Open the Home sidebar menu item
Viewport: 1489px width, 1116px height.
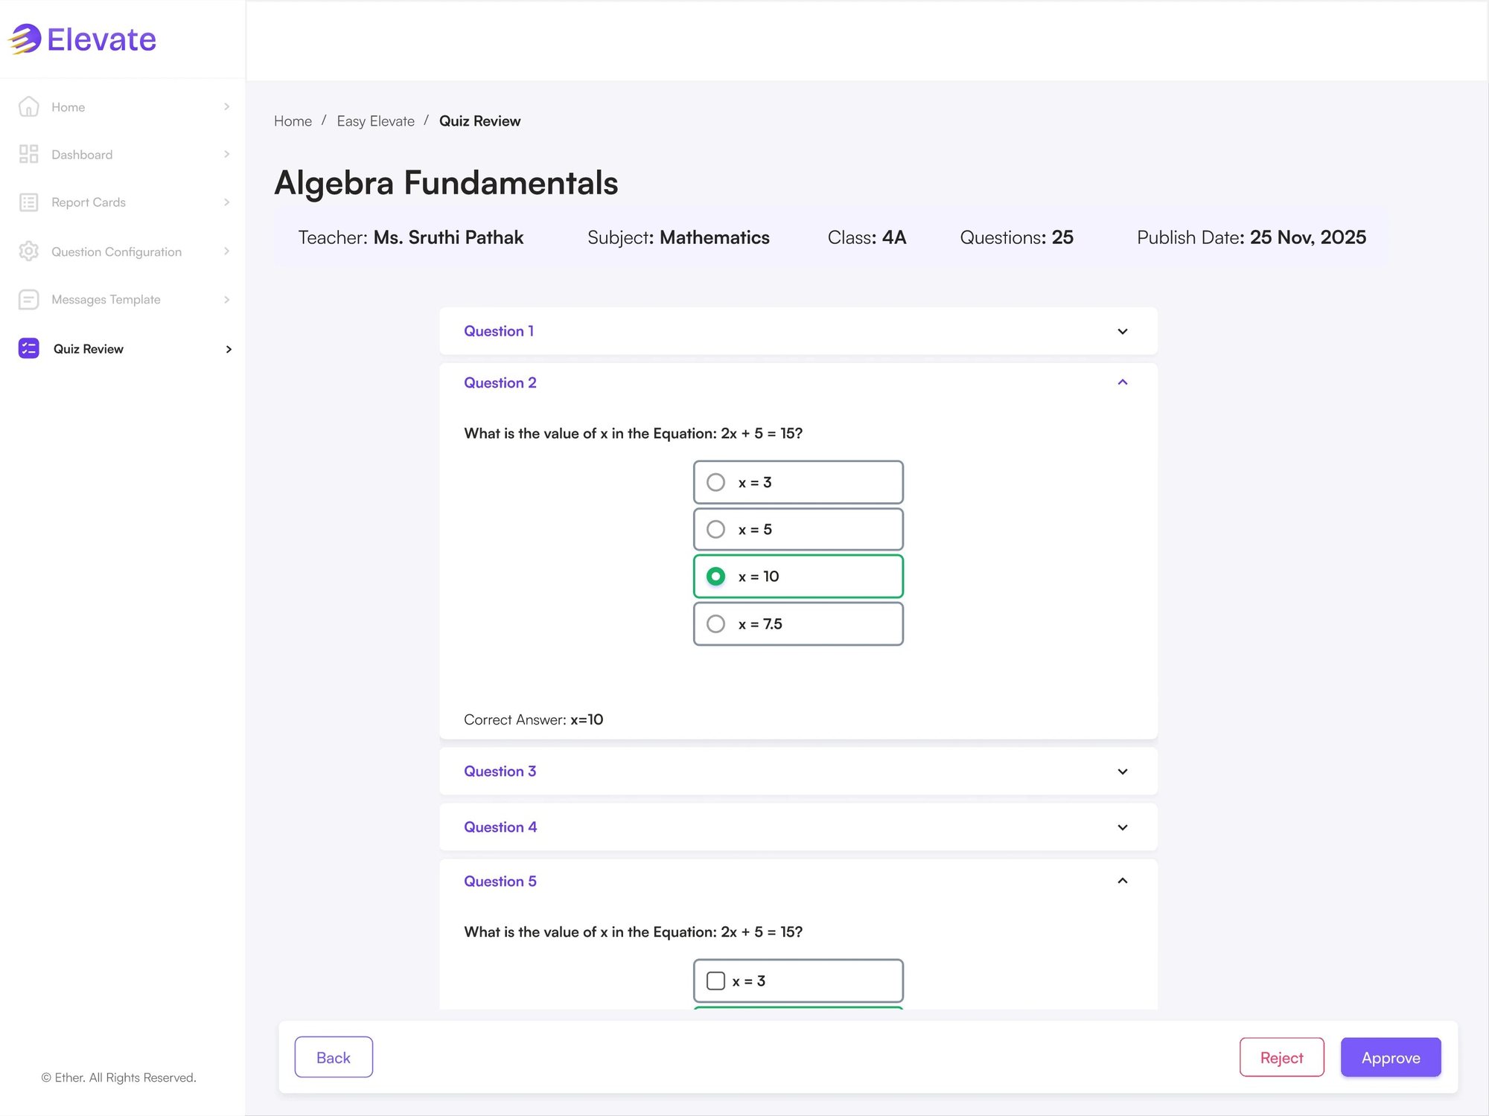pos(124,106)
